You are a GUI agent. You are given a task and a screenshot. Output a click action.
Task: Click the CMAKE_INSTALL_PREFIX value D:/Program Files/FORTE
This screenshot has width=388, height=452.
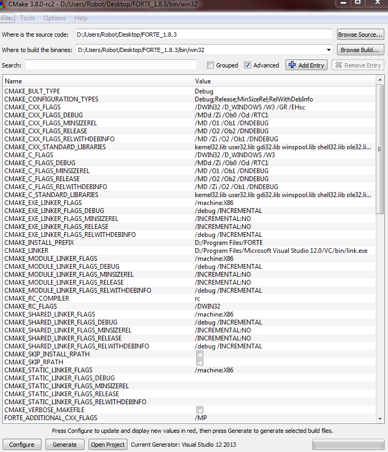click(x=229, y=243)
